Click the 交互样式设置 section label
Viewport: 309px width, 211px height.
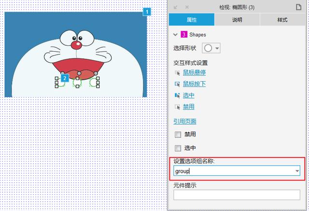point(191,63)
